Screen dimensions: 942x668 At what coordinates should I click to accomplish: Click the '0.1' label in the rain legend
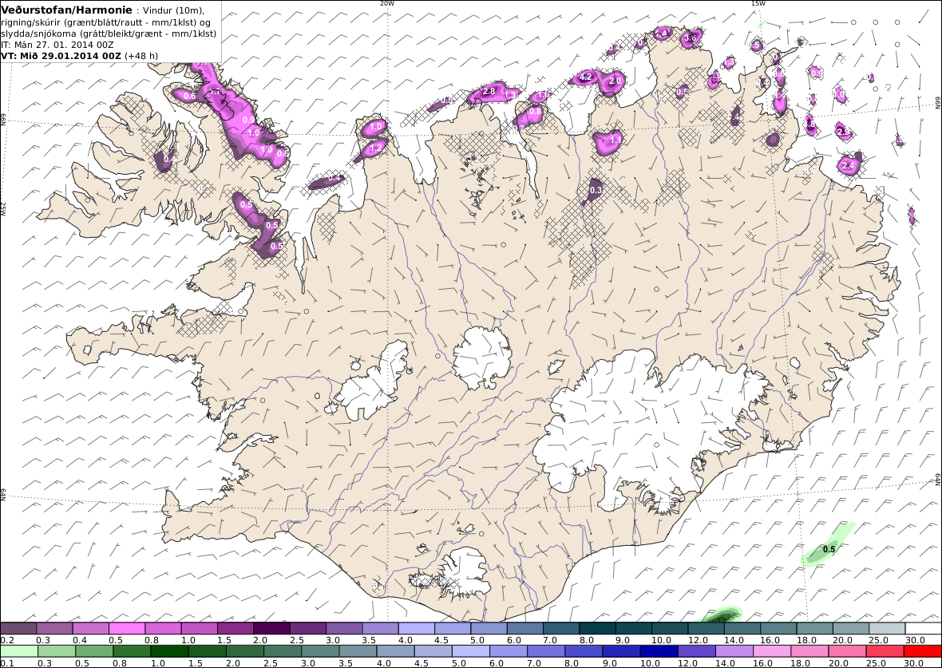click(x=9, y=662)
